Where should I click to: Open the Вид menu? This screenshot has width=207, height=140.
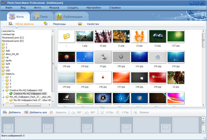point(23,8)
